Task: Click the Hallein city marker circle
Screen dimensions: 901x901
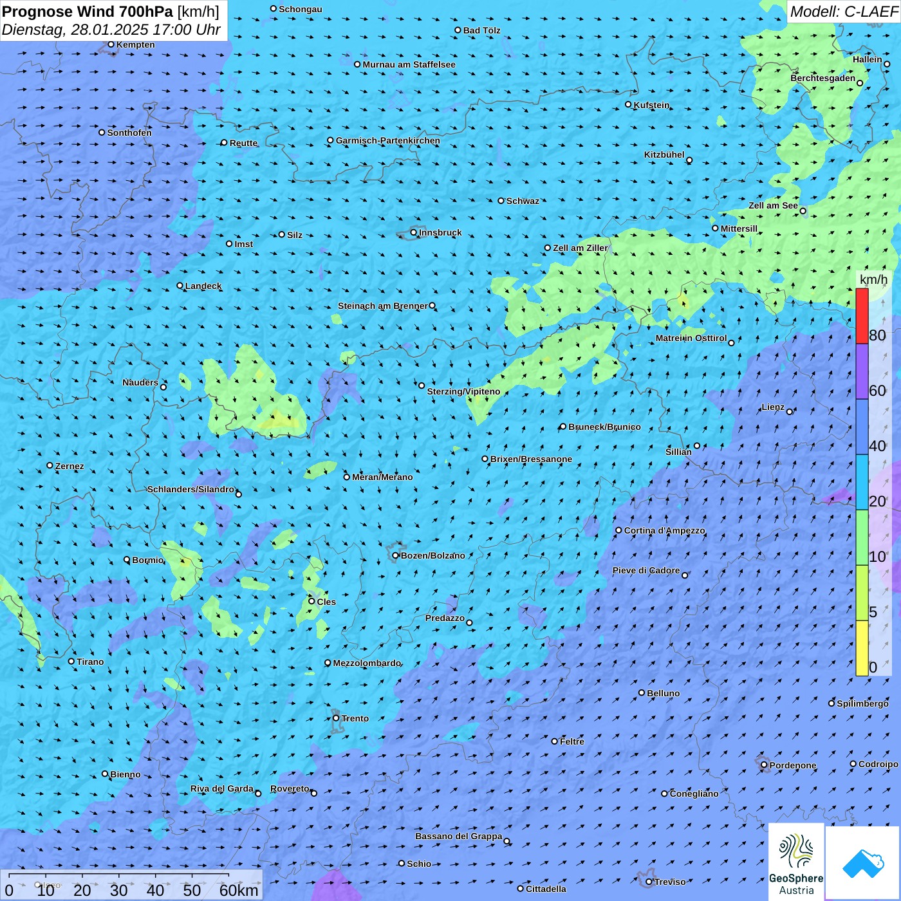Action: 887,64
